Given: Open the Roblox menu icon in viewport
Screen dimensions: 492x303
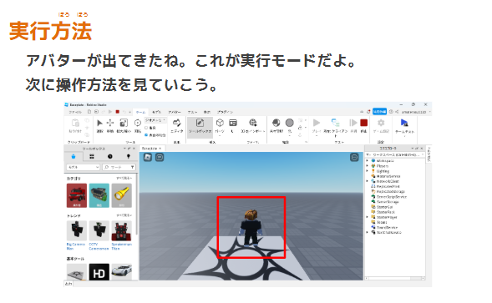Looking at the screenshot, I should (x=148, y=157).
